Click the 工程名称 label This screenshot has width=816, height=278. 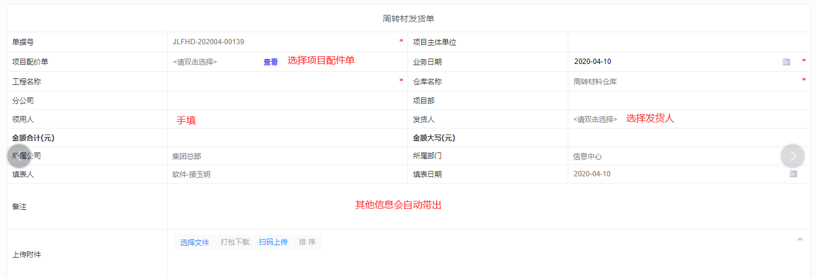(26, 81)
